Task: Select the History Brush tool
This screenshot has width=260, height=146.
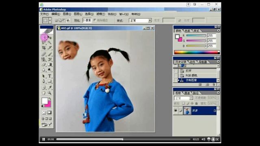Action: point(50,59)
